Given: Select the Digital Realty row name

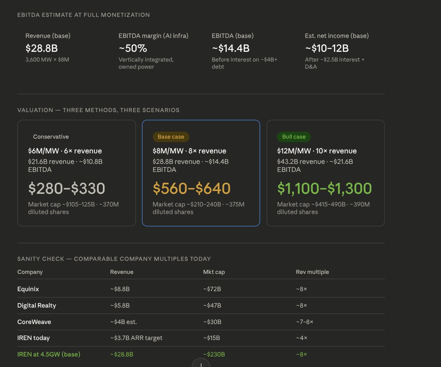Looking at the screenshot, I should click(37, 305).
